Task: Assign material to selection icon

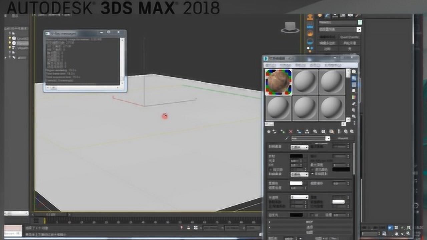Action: 283,132
